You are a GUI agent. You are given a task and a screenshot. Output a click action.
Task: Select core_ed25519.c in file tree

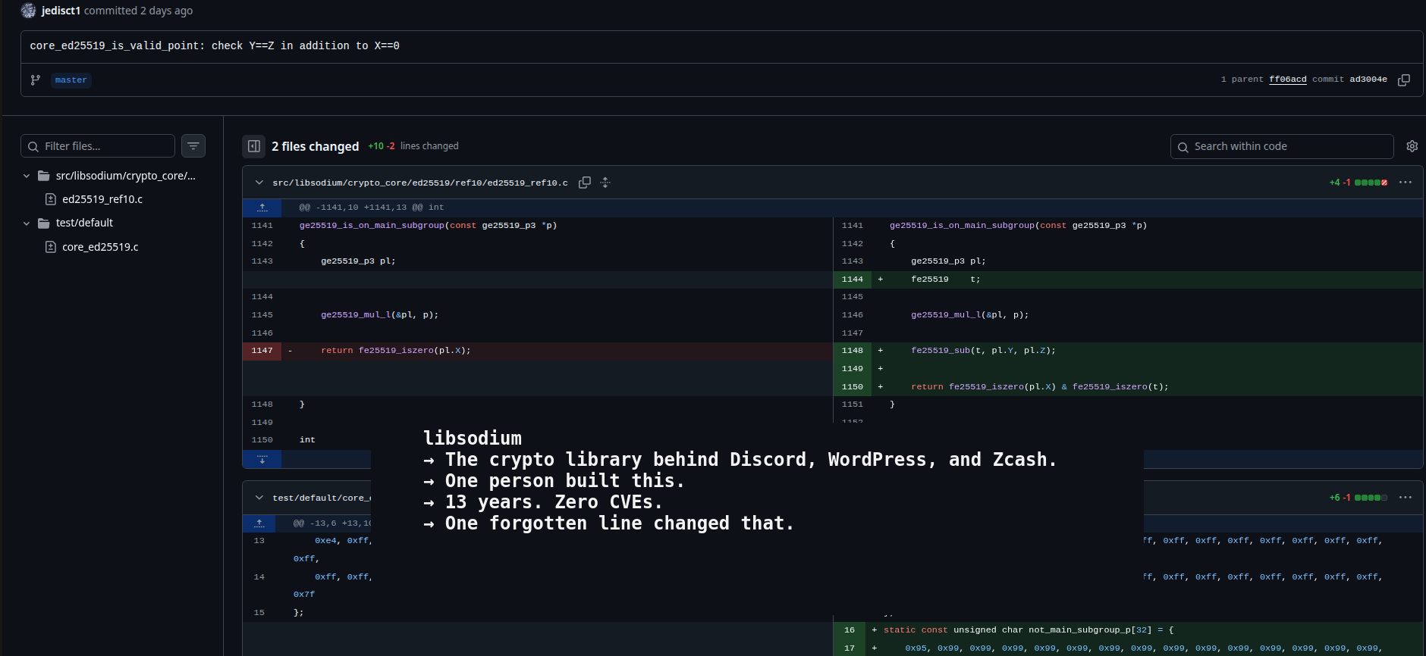[x=100, y=247]
